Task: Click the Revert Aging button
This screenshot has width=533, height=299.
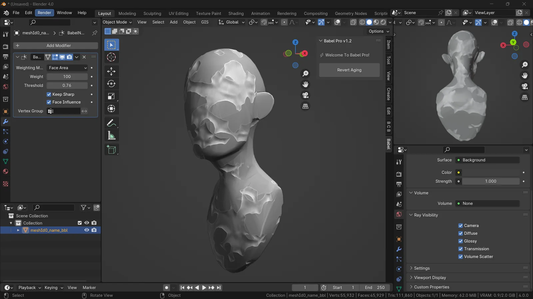Action: 349,70
